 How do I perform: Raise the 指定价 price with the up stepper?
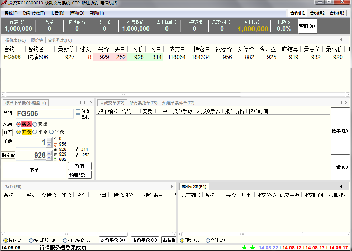tap(49, 153)
